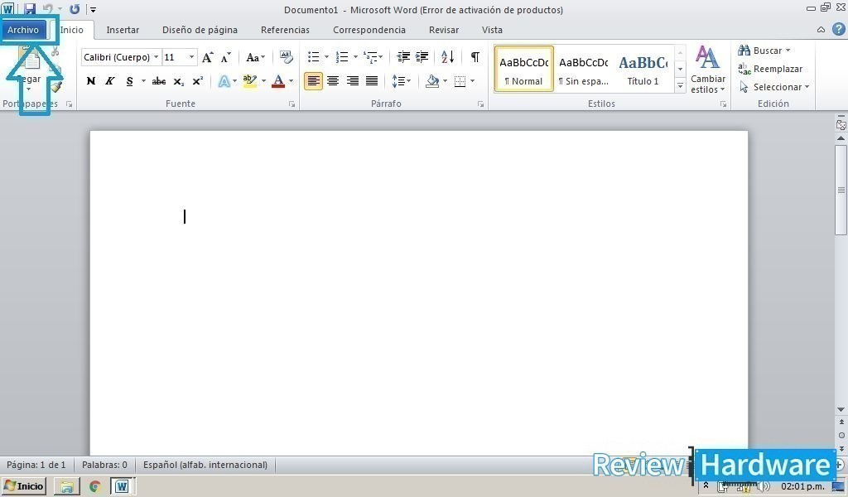This screenshot has height=497, width=848.
Task: Switch to the Insertar tab
Action: tap(123, 30)
